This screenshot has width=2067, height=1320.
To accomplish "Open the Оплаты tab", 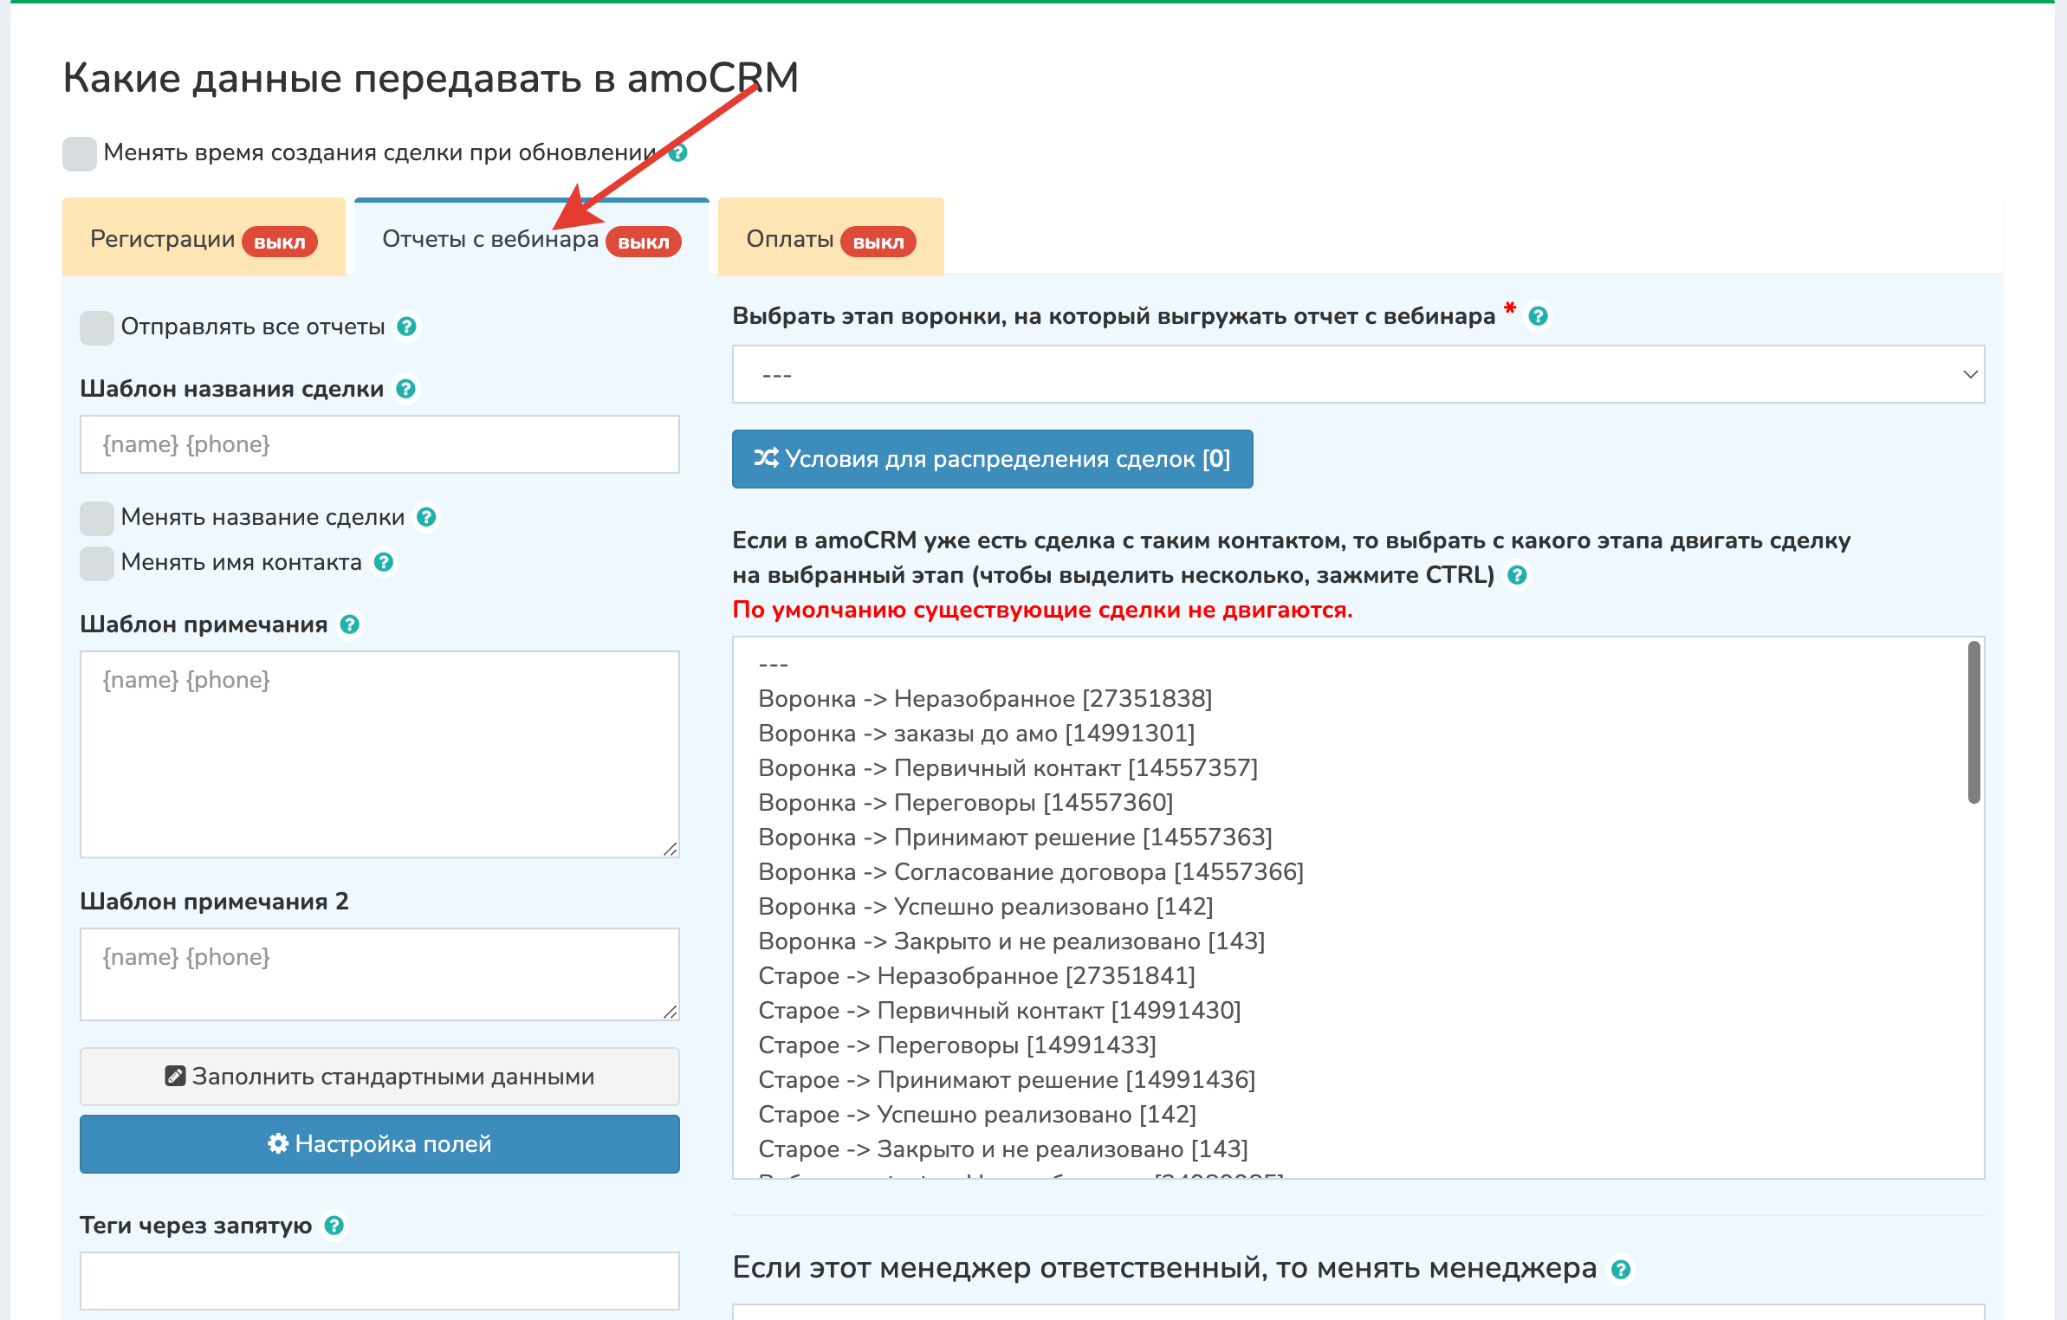I will click(x=831, y=239).
